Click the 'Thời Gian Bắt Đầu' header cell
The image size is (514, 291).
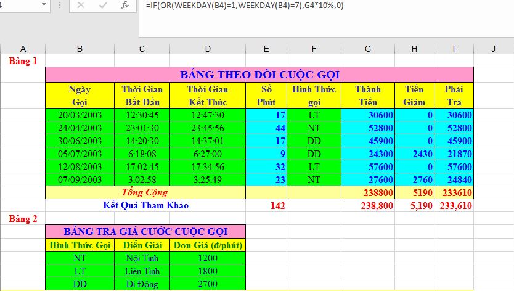(x=142, y=96)
